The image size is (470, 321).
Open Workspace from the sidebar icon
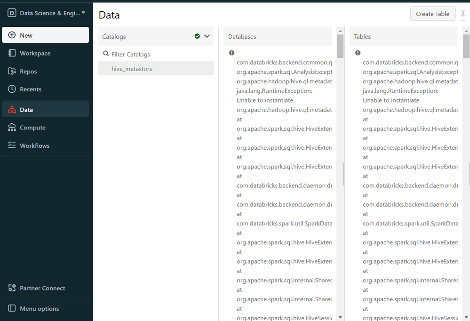tap(12, 53)
